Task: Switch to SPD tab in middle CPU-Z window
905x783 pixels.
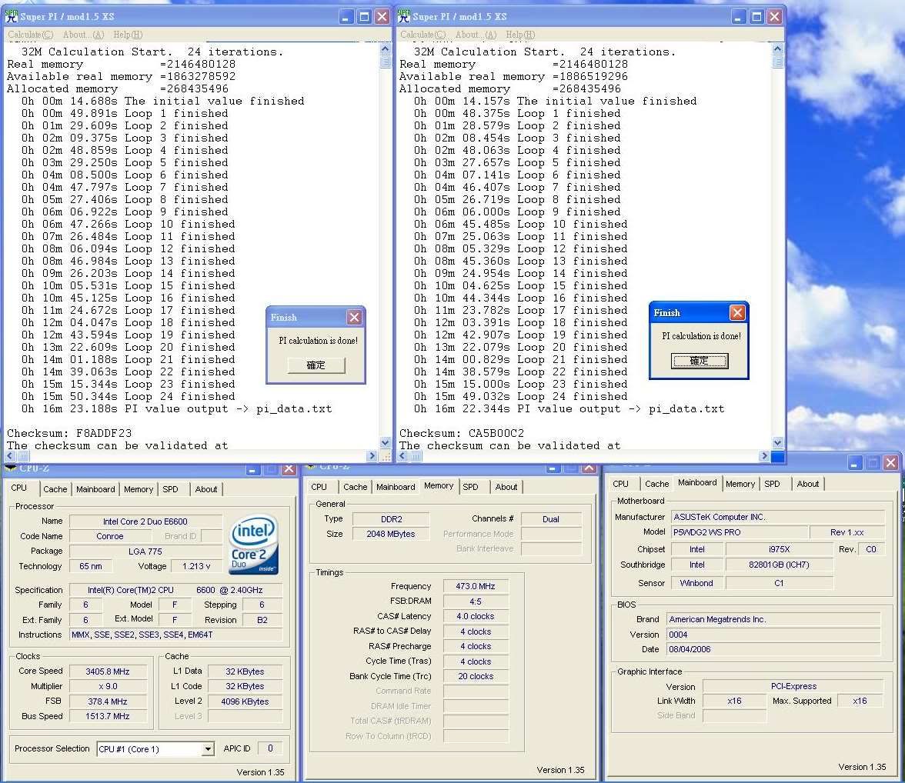Action: pyautogui.click(x=470, y=487)
